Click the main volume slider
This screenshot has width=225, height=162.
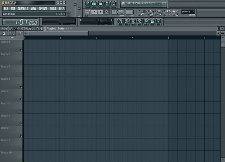(75, 5)
